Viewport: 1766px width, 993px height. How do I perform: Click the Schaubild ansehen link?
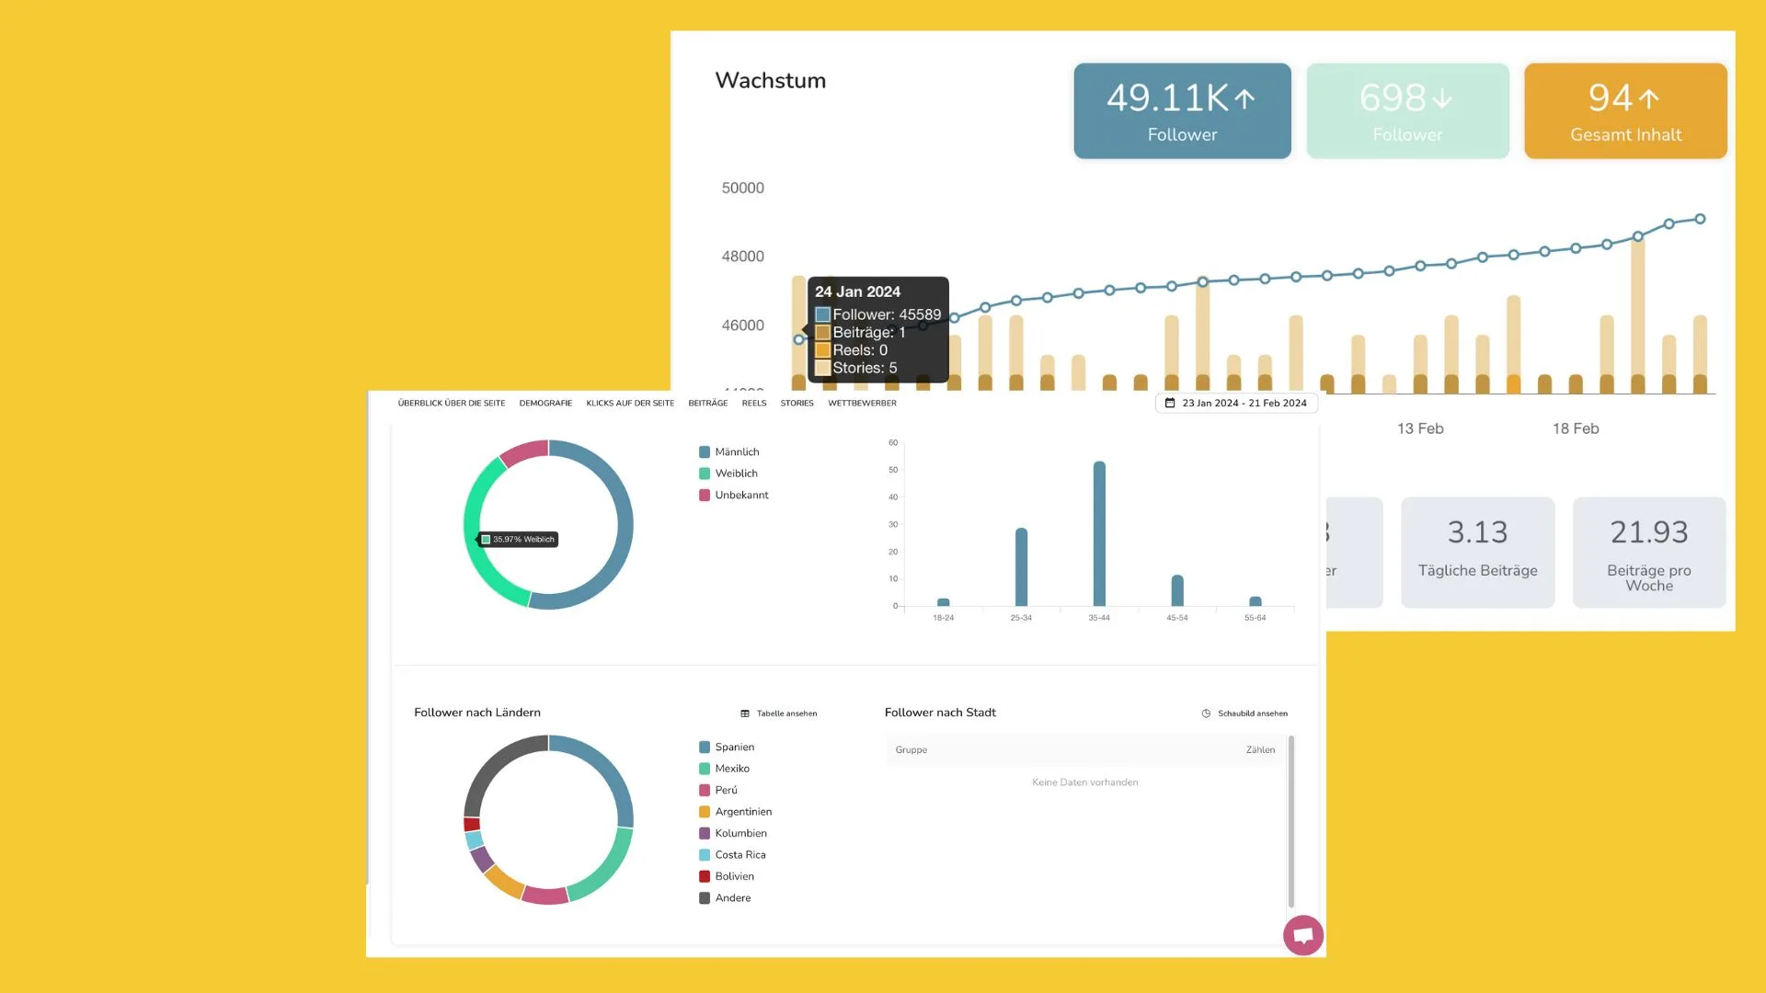tap(1253, 713)
